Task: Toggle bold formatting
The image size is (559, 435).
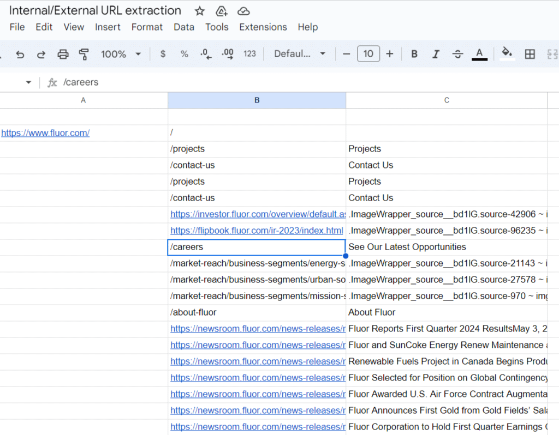Action: point(414,54)
